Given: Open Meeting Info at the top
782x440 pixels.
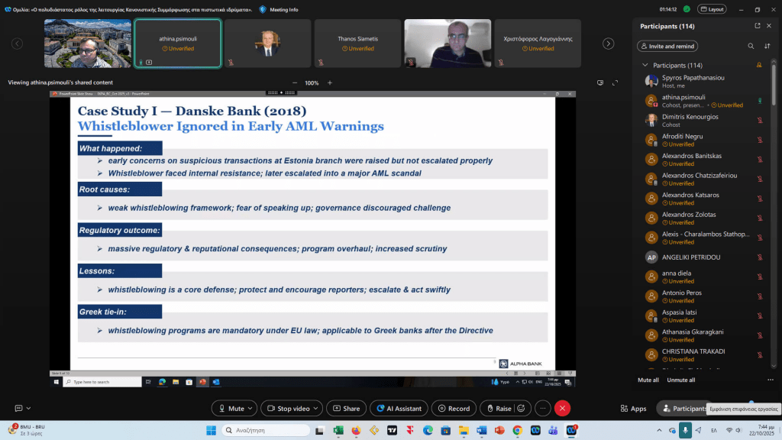Looking at the screenshot, I should click(279, 9).
